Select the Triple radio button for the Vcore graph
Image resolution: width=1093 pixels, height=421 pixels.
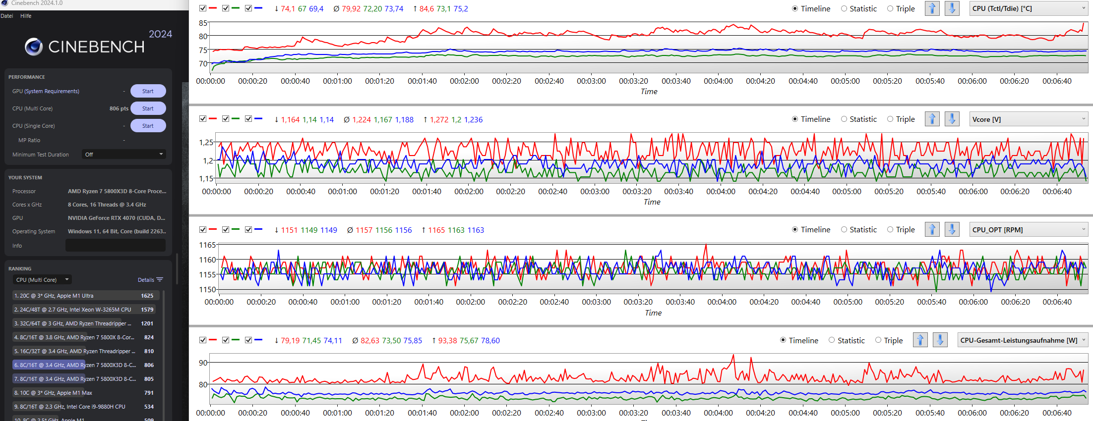[890, 119]
